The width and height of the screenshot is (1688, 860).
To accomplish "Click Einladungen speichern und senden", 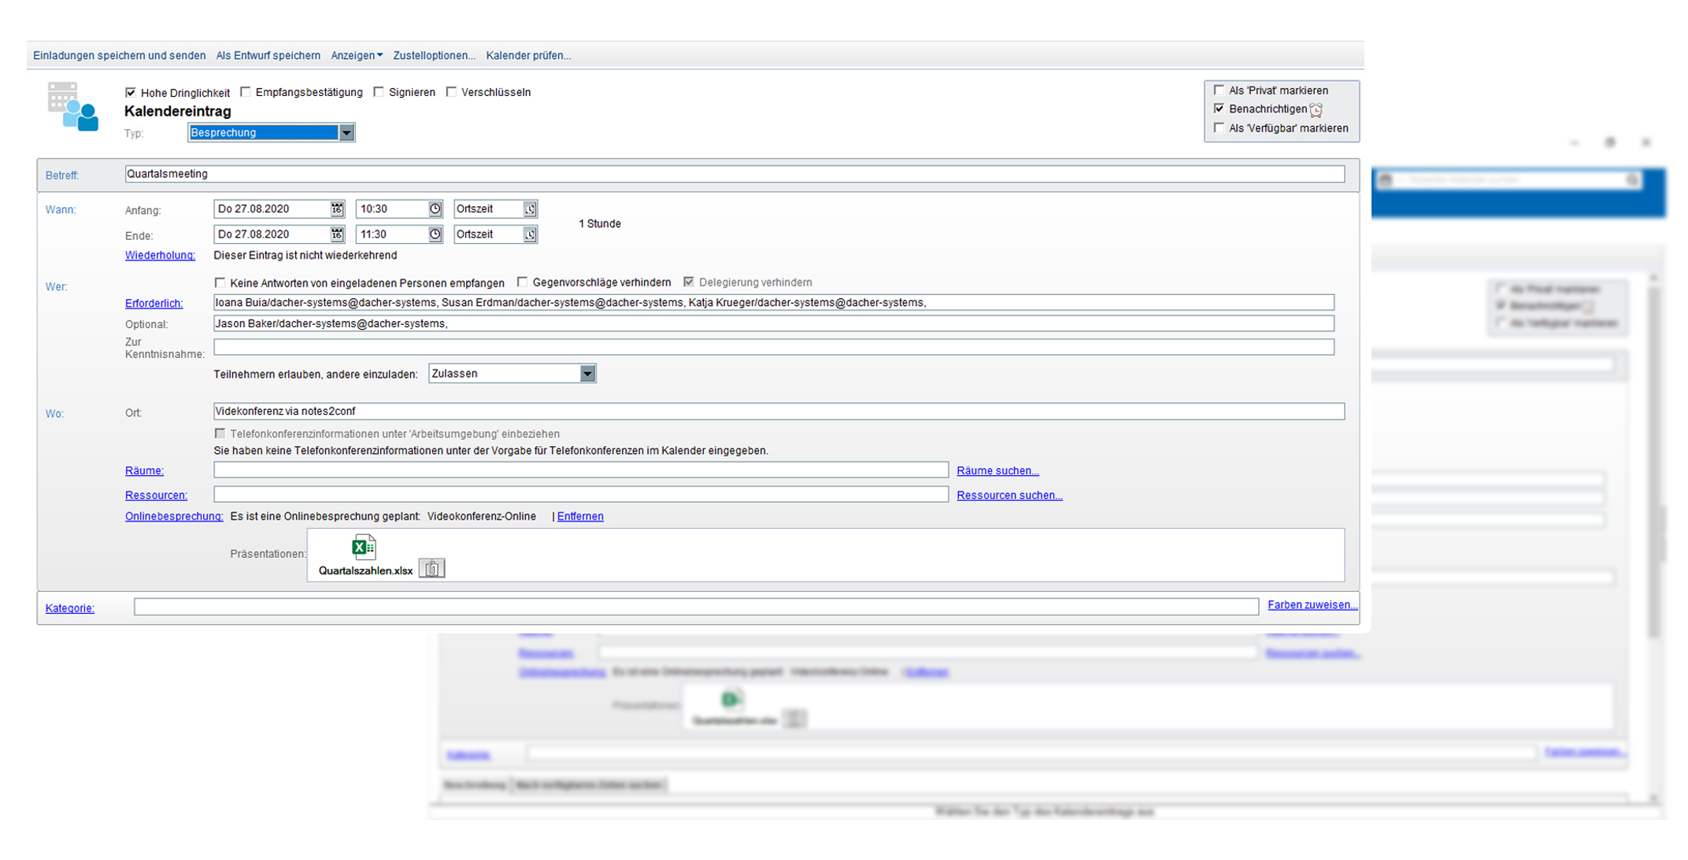I will tap(119, 56).
